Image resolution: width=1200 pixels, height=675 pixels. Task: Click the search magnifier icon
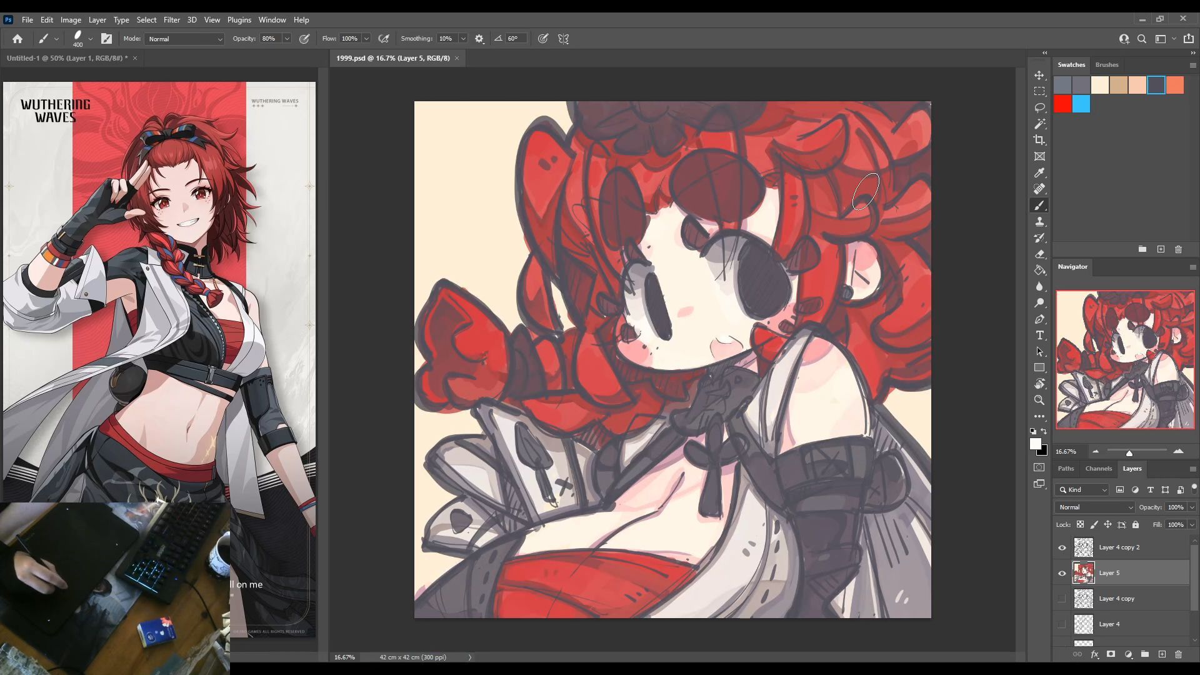1141,39
